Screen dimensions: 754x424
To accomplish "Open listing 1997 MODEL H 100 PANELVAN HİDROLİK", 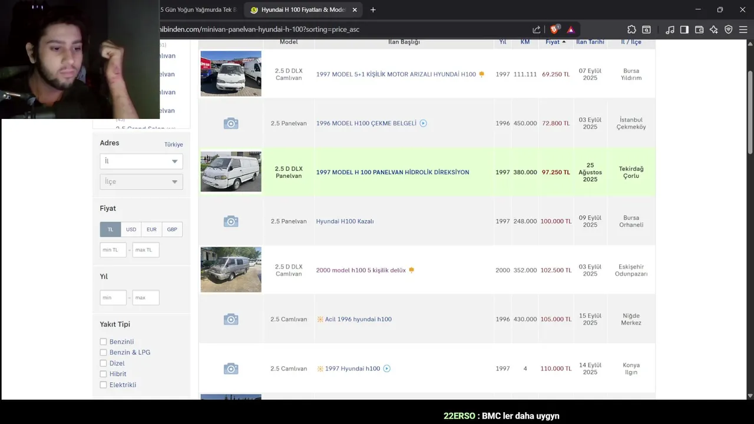I will 392,173.
